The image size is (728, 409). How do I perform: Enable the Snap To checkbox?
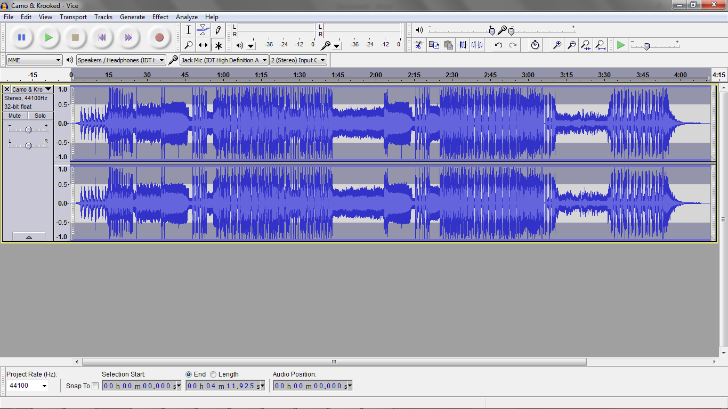(95, 386)
